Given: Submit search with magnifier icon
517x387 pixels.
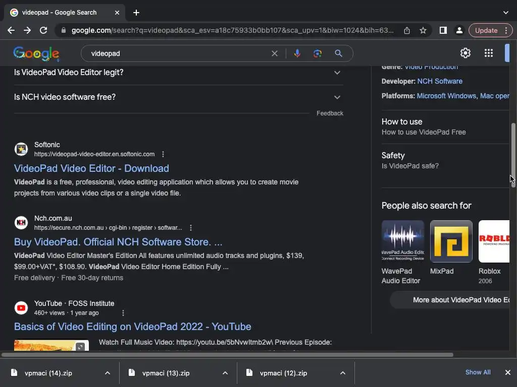Looking at the screenshot, I should coord(338,53).
